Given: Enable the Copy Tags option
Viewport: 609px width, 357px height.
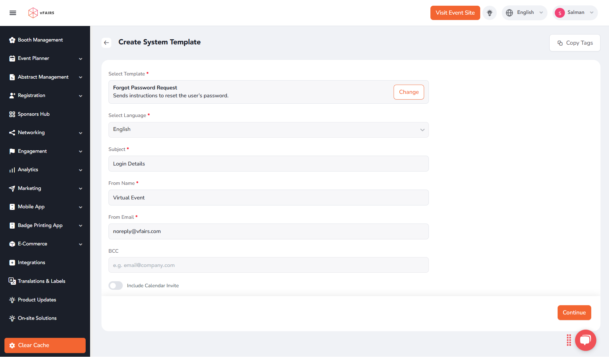Looking at the screenshot, I should (574, 43).
